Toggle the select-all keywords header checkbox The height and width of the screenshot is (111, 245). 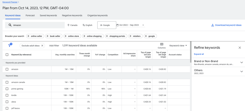pyautogui.click(x=7, y=55)
